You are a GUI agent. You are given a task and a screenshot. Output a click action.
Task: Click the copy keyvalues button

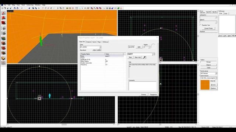94,50
